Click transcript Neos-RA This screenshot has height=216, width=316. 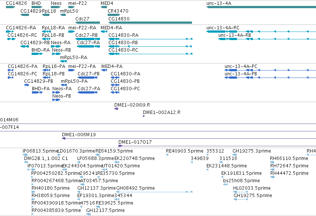coord(61,43)
